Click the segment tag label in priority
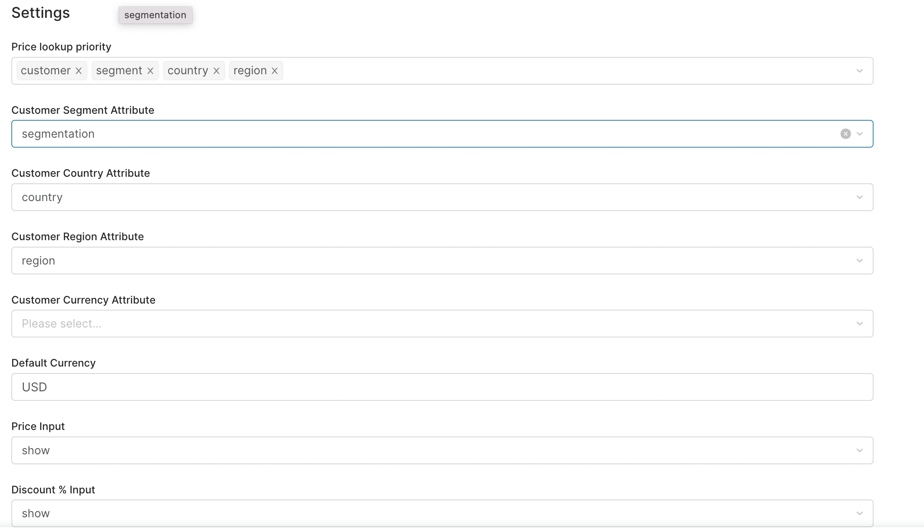The width and height of the screenshot is (924, 529). click(119, 71)
